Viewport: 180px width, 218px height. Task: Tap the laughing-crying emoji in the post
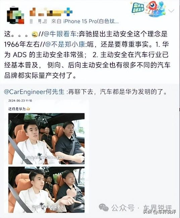click(35, 34)
